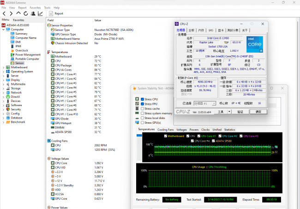This screenshot has width=300, height=209.
Task: Click the temperature graph blue scale slider
Action: [x=139, y=135]
